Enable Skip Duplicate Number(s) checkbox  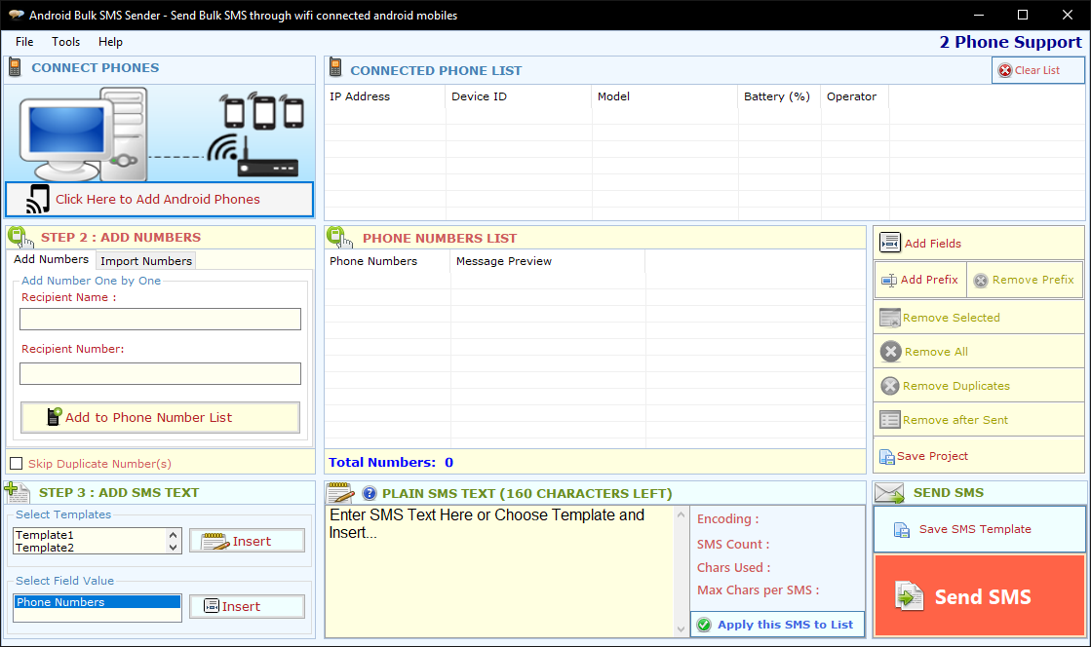click(x=16, y=464)
